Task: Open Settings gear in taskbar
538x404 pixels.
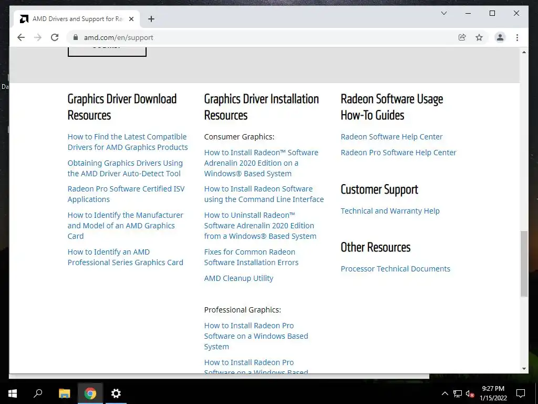Action: (116, 393)
